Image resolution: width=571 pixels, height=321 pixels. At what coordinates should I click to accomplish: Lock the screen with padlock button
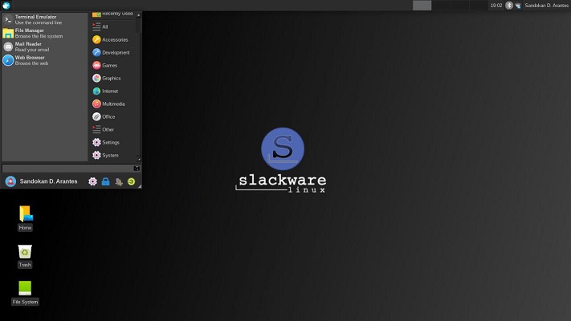(x=105, y=181)
